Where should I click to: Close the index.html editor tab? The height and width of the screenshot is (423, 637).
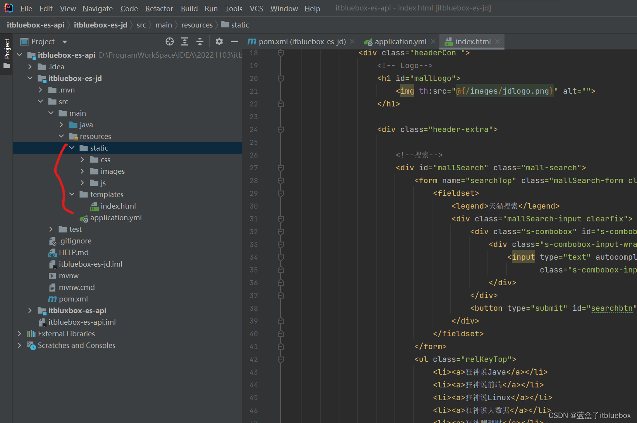click(x=498, y=41)
